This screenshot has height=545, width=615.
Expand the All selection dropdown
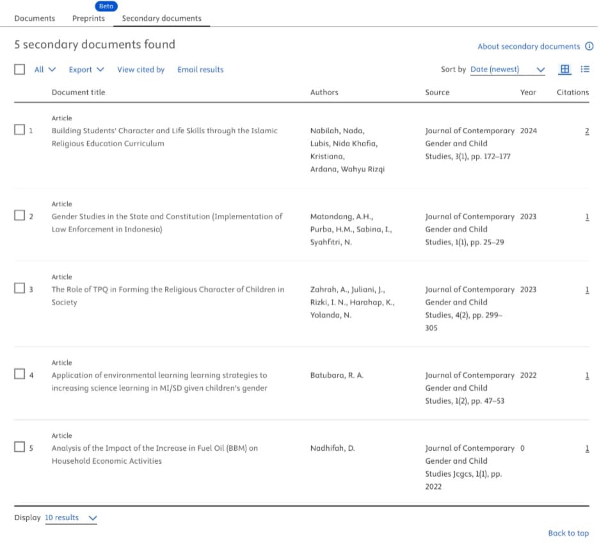click(45, 69)
